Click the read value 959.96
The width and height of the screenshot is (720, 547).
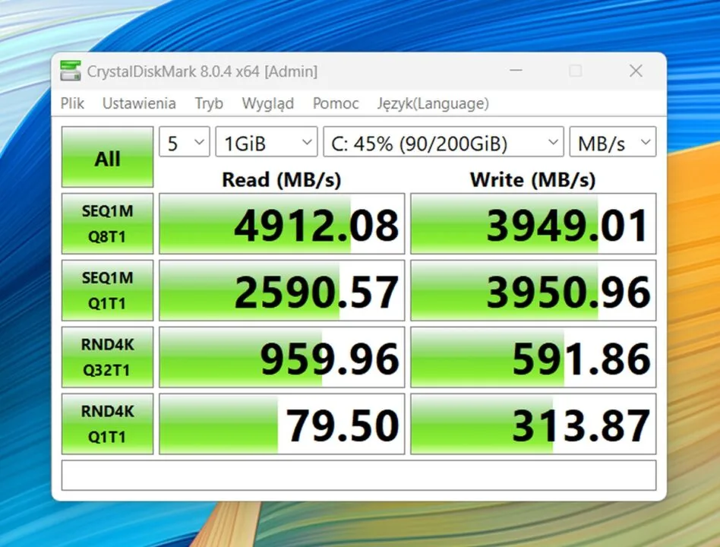tap(282, 357)
